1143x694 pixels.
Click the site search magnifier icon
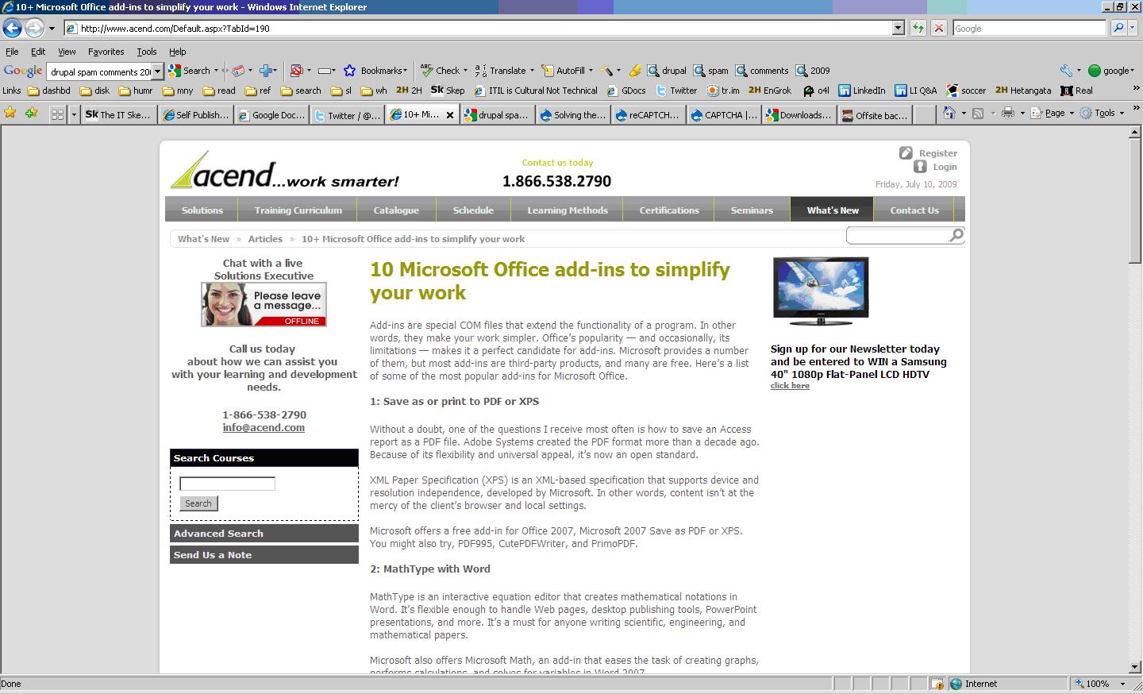pos(956,235)
